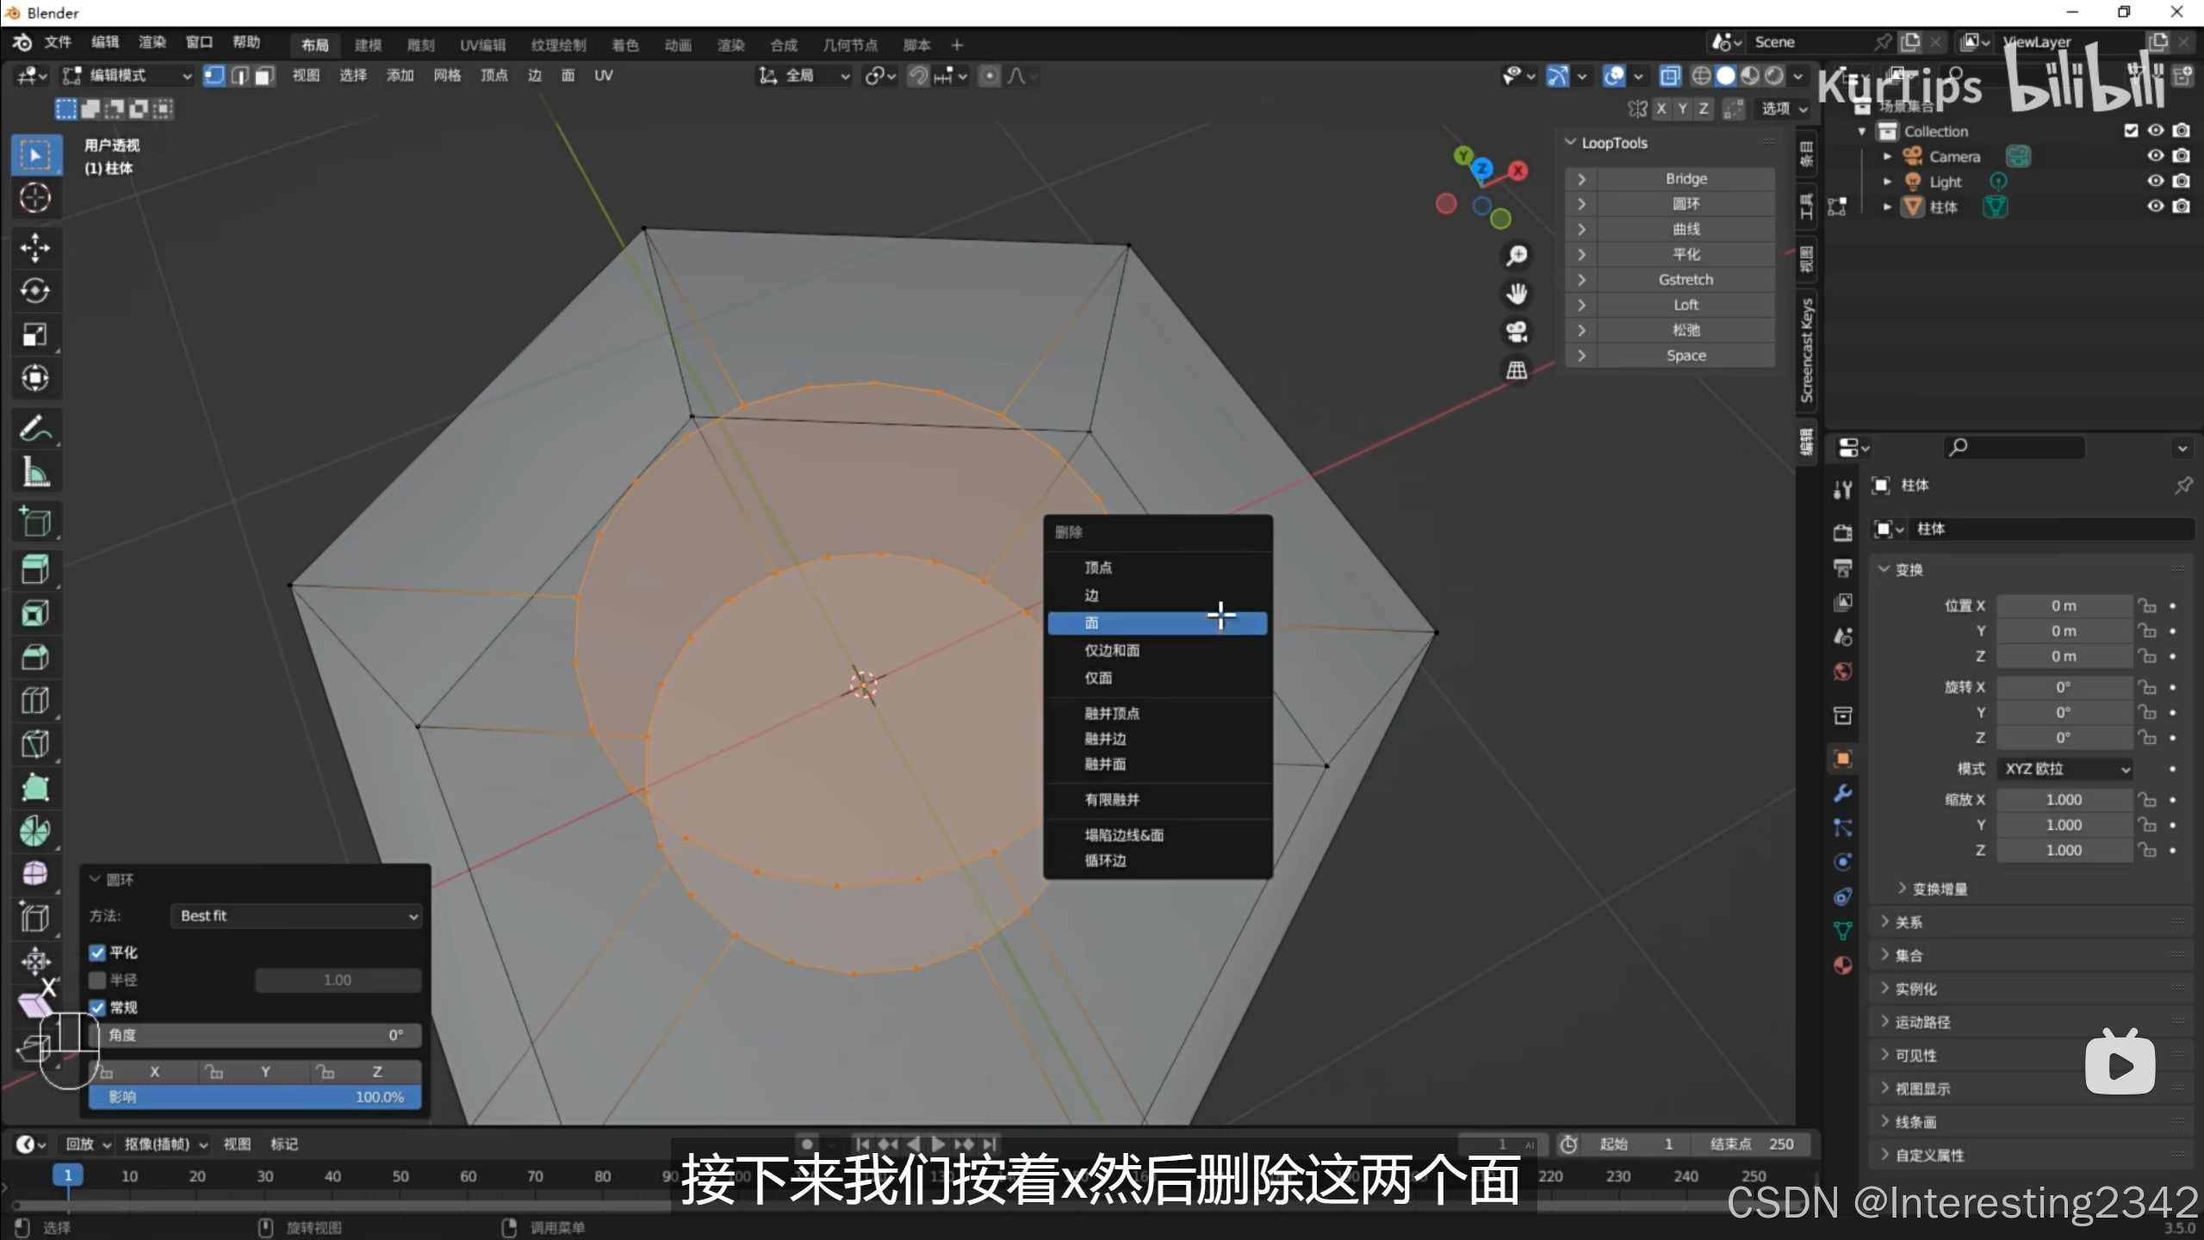Open the Best fit method dropdown
Screen dimensions: 2204x1240
(296, 915)
